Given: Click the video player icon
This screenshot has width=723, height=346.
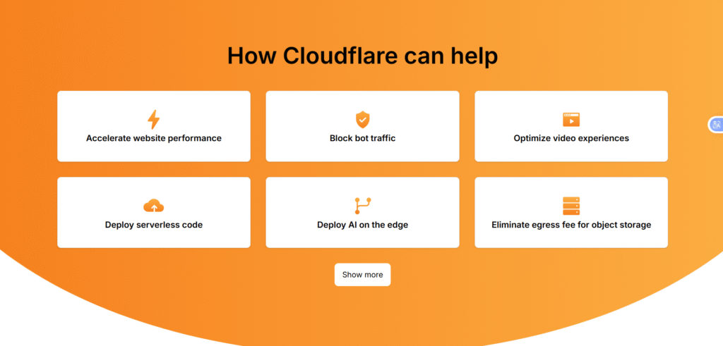Looking at the screenshot, I should [570, 119].
